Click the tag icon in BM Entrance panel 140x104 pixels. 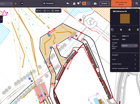point(121,30)
